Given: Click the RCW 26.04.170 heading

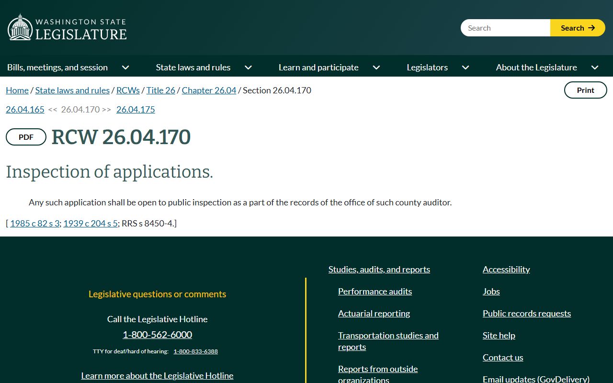Looking at the screenshot, I should [x=121, y=137].
